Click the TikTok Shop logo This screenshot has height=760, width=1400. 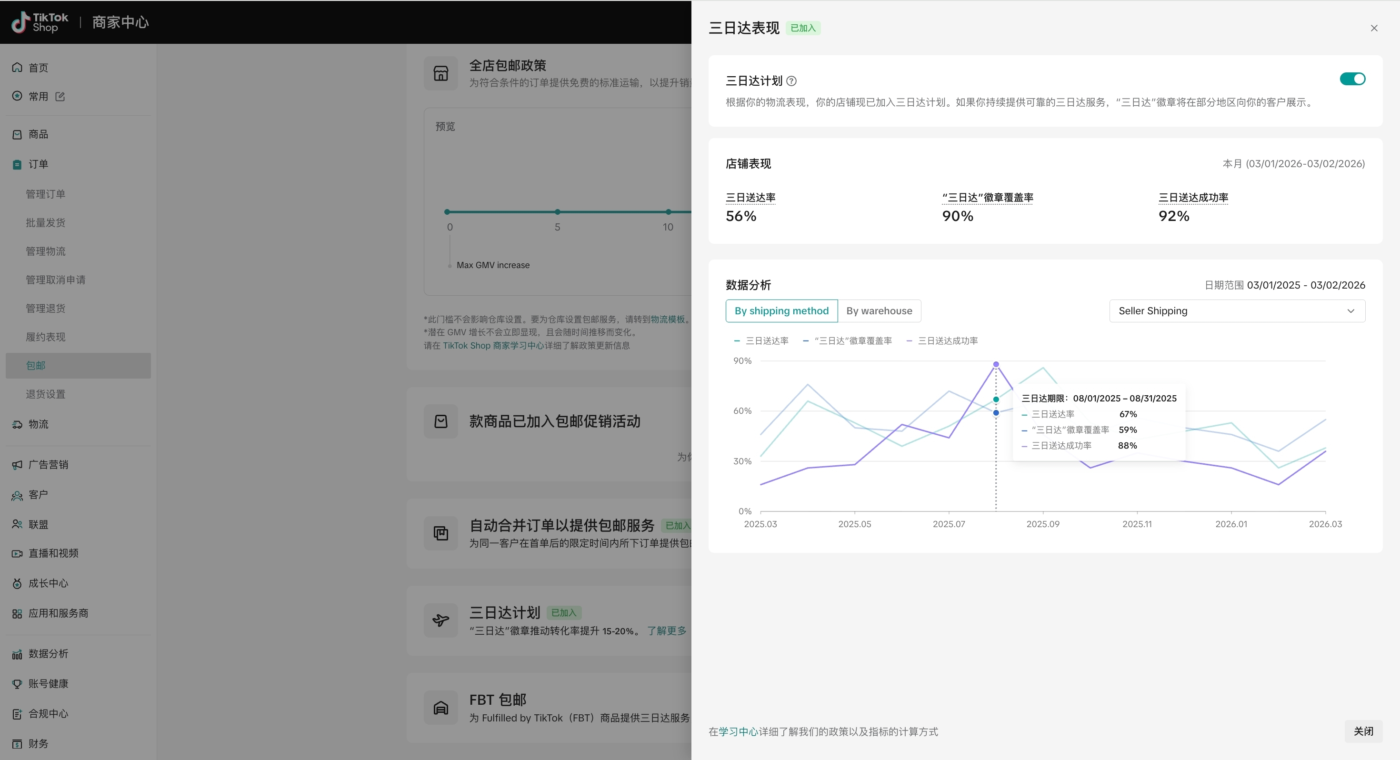(x=40, y=22)
